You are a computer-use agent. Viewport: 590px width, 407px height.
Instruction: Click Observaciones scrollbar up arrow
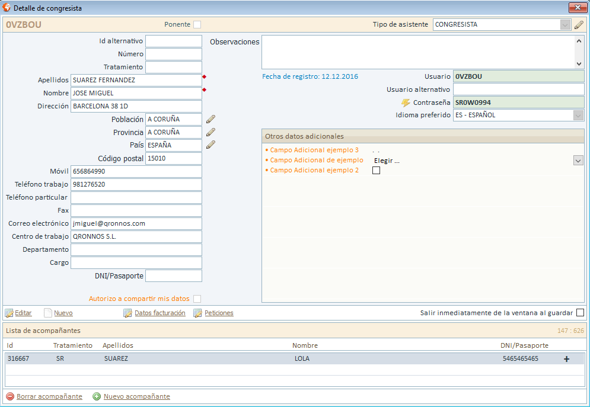click(x=579, y=41)
